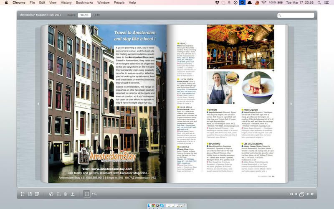Open the Wi-Fi status menu
The height and width of the screenshot is (209, 334).
point(264,3)
